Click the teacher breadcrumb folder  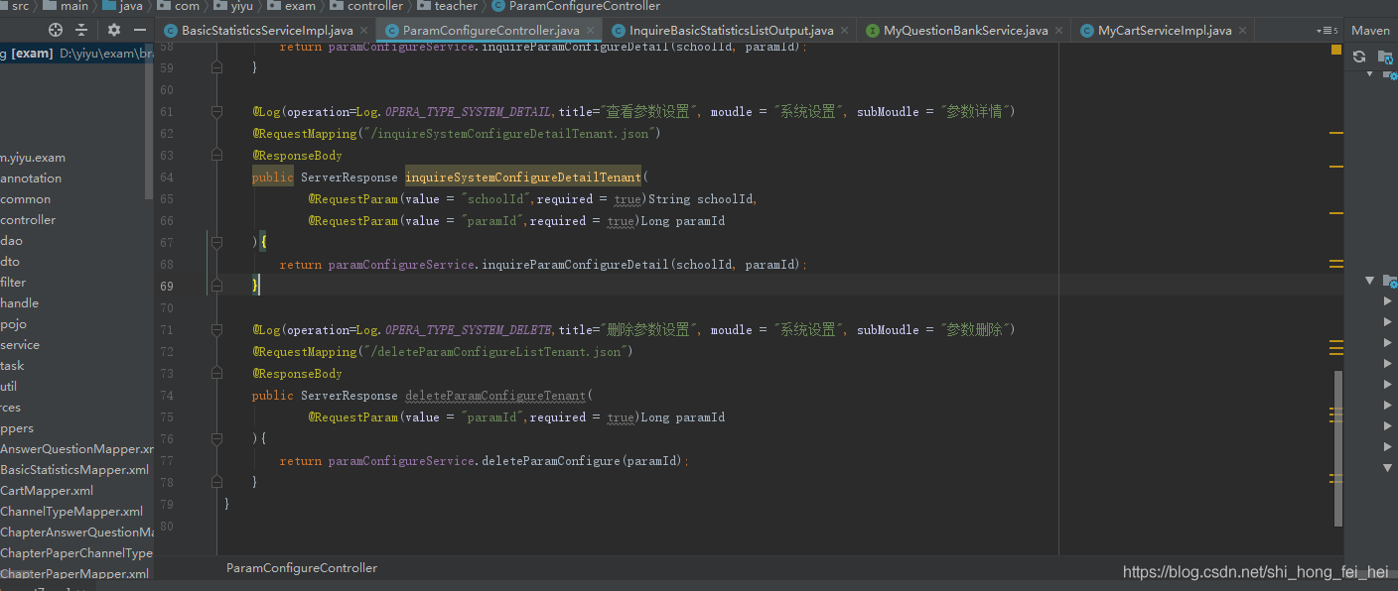(x=447, y=6)
